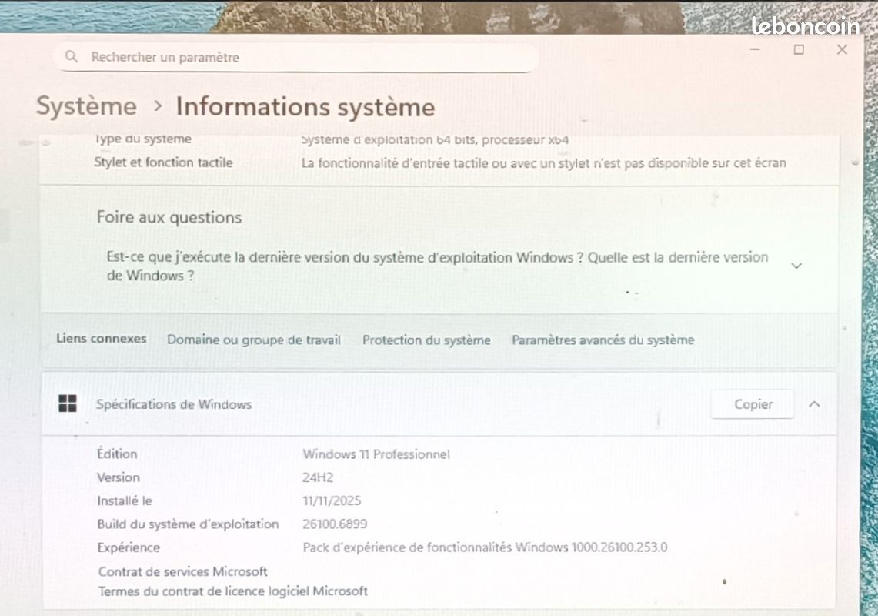Click the tactile input not available message
878x616 pixels.
(x=544, y=163)
